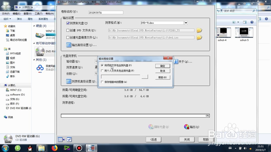
Task: Click the Explorer help question icon
Action: click(252, 22)
